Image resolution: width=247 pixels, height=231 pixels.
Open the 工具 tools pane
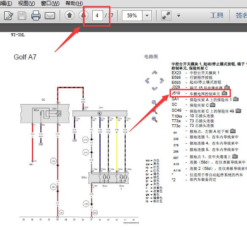[217, 16]
